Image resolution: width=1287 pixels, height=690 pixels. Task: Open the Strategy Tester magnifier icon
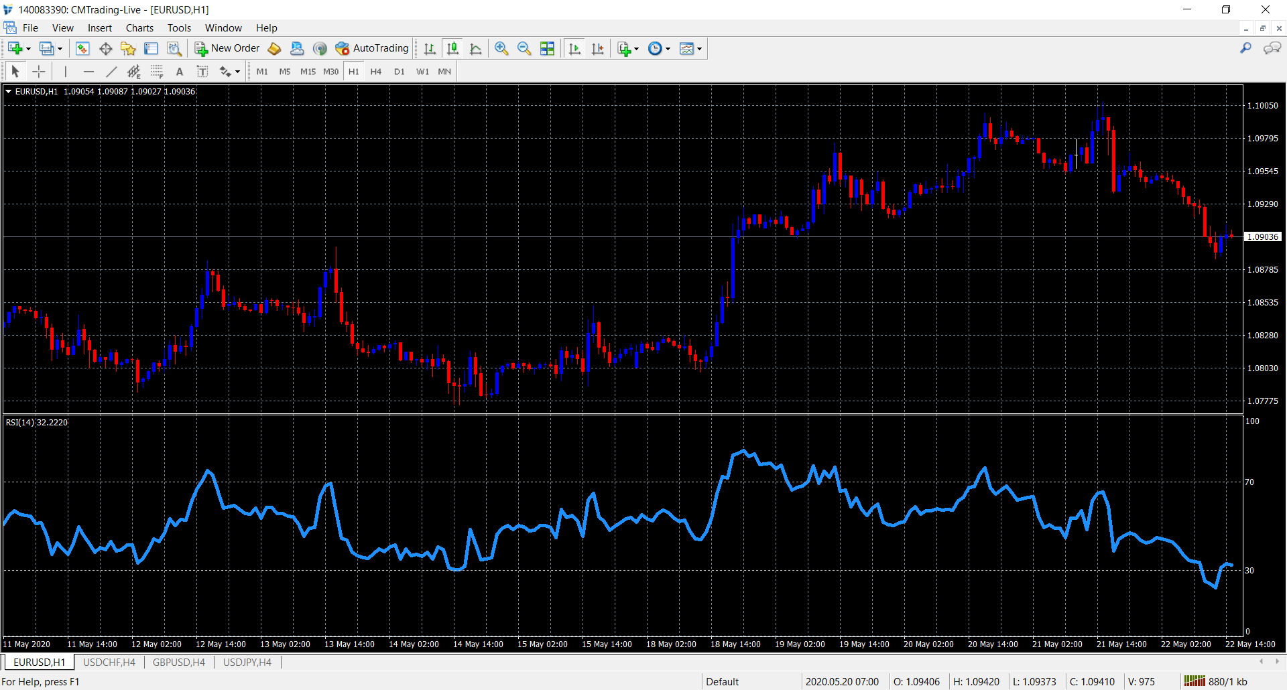(x=174, y=48)
